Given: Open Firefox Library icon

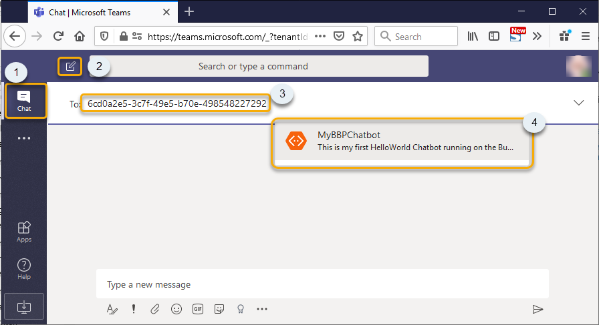Looking at the screenshot, I should (473, 36).
